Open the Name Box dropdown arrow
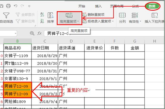This screenshot has height=109, width=165. [15, 33]
